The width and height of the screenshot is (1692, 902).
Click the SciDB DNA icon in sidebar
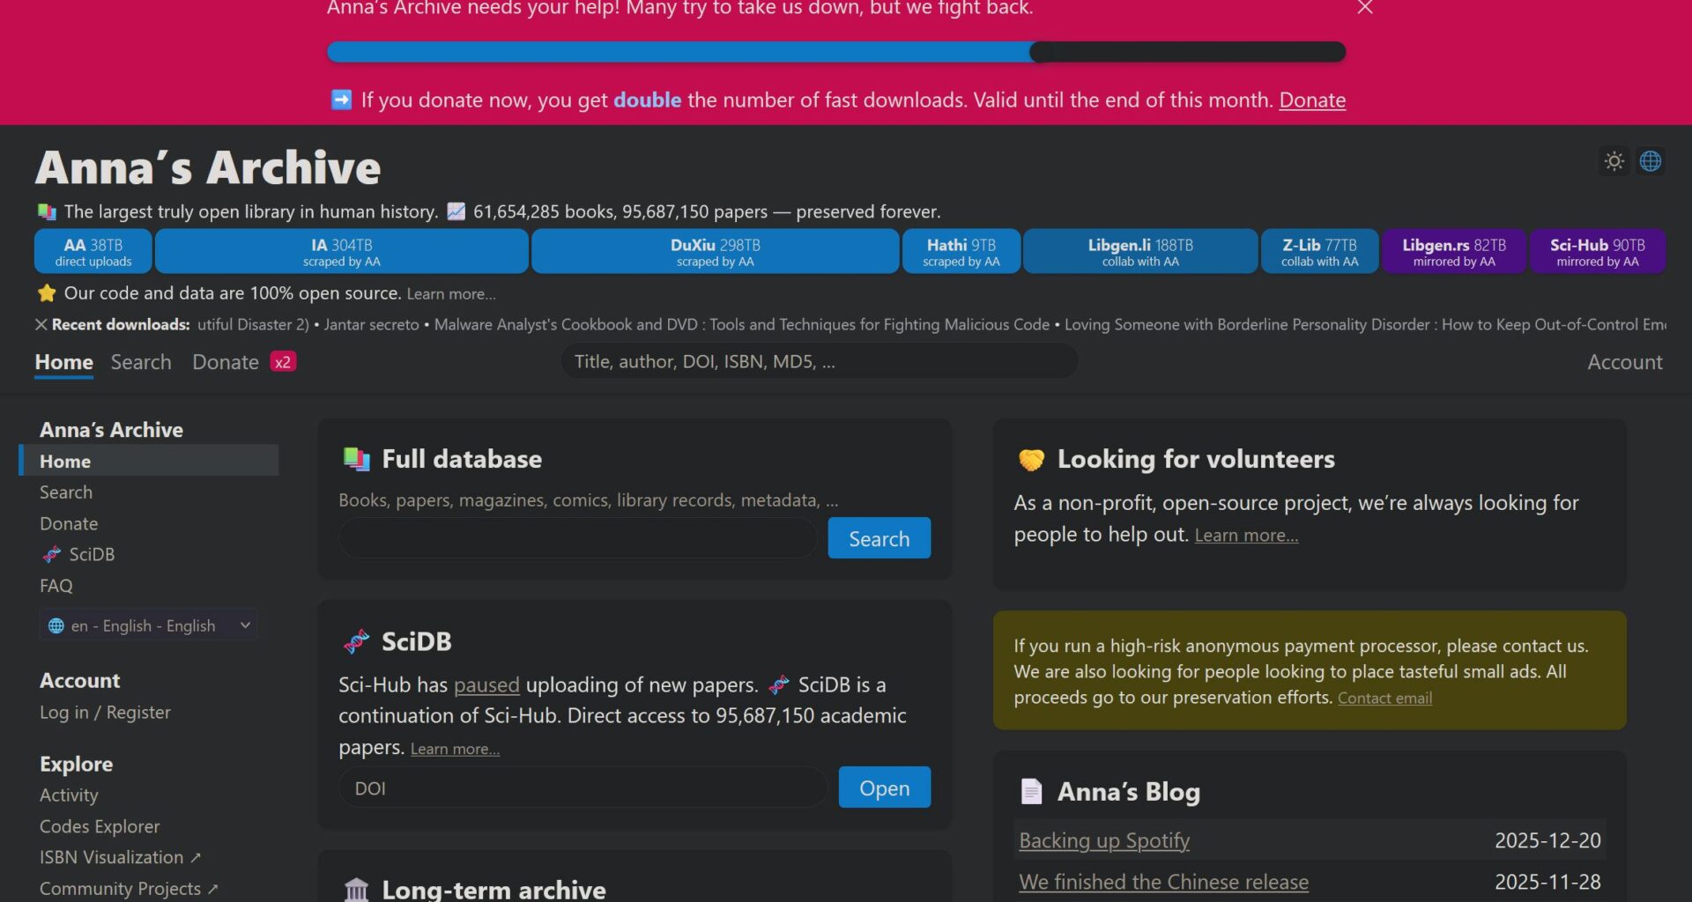52,554
